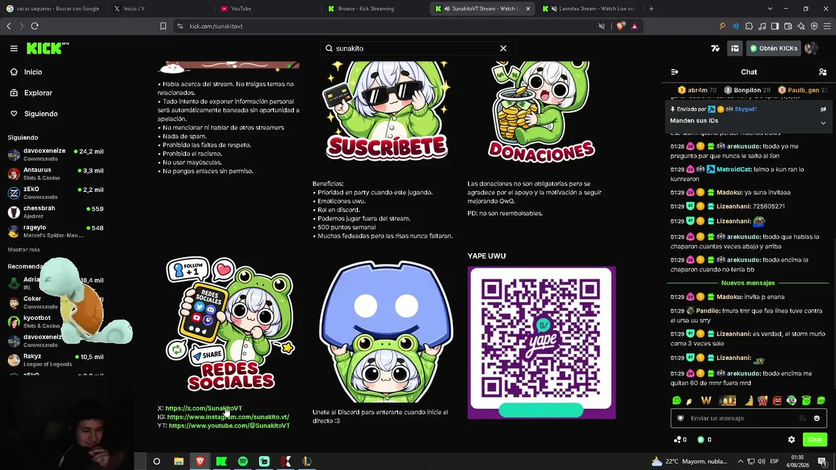Image resolution: width=836 pixels, height=470 pixels.
Task: Open the X SunakitoVT profile link
Action: (x=204, y=408)
